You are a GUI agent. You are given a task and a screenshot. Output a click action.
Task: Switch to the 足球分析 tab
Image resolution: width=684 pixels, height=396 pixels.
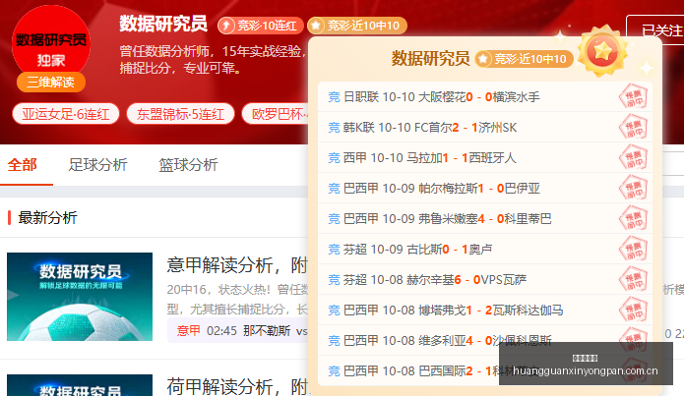(97, 165)
